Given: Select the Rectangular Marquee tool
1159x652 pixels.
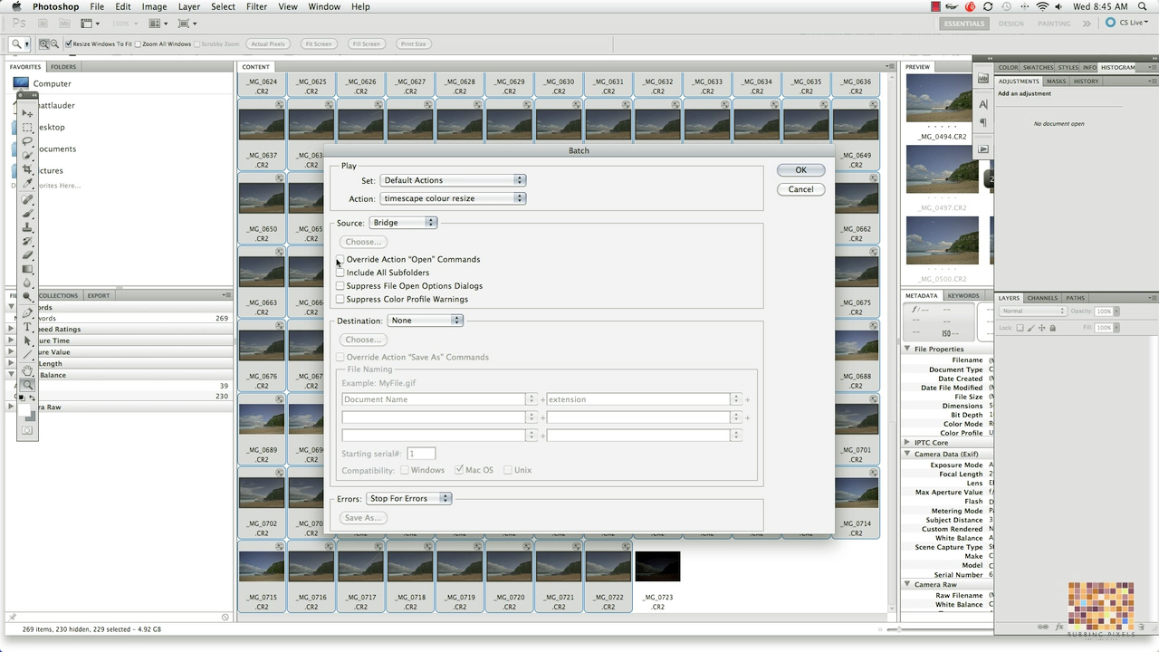Looking at the screenshot, I should point(28,128).
